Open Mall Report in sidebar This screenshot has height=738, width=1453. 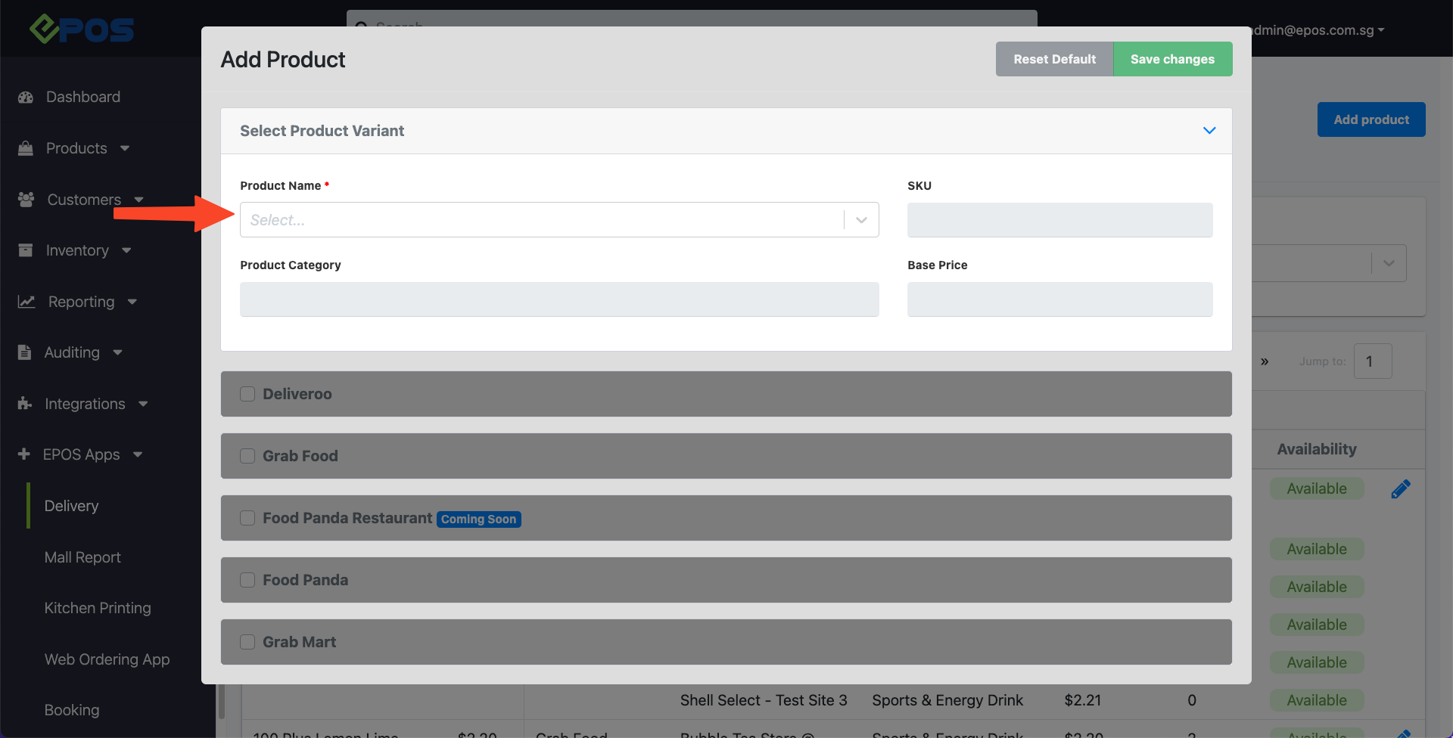(x=82, y=557)
